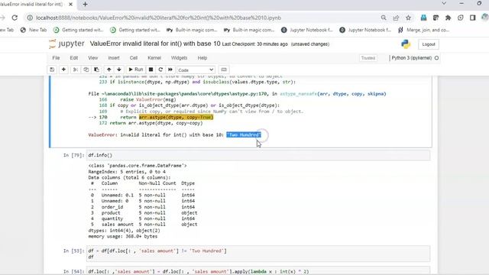The width and height of the screenshot is (489, 275).
Task: Restart kernel and run all with fast-forward icon
Action: point(170,70)
